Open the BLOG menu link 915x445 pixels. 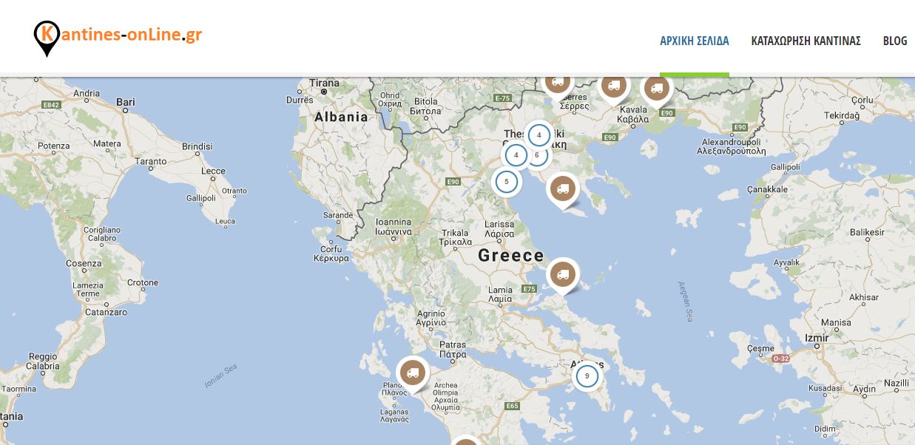coord(894,41)
